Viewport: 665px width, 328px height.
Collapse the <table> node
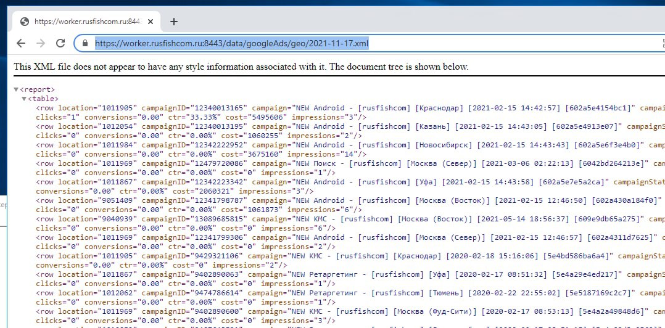click(24, 99)
